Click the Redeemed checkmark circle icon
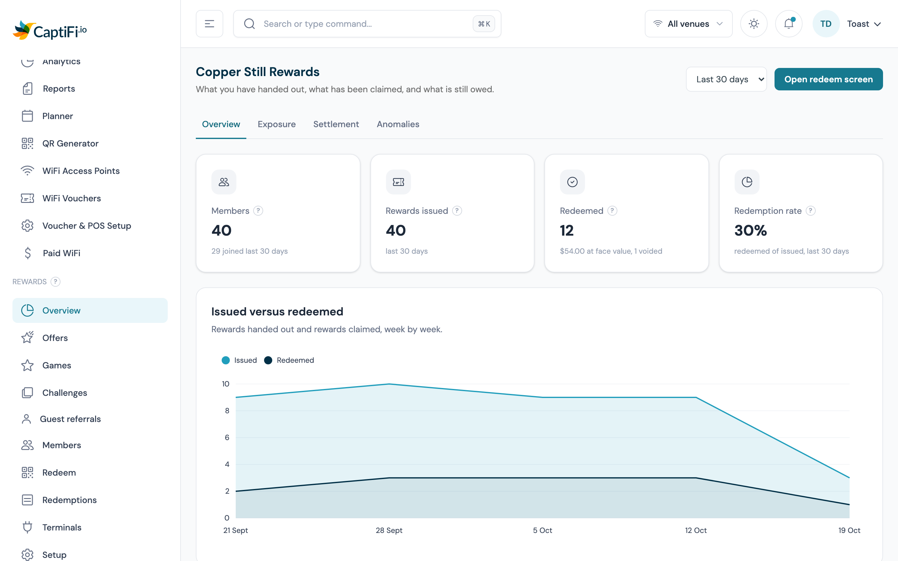Screen dimensions: 898x561 click(572, 182)
